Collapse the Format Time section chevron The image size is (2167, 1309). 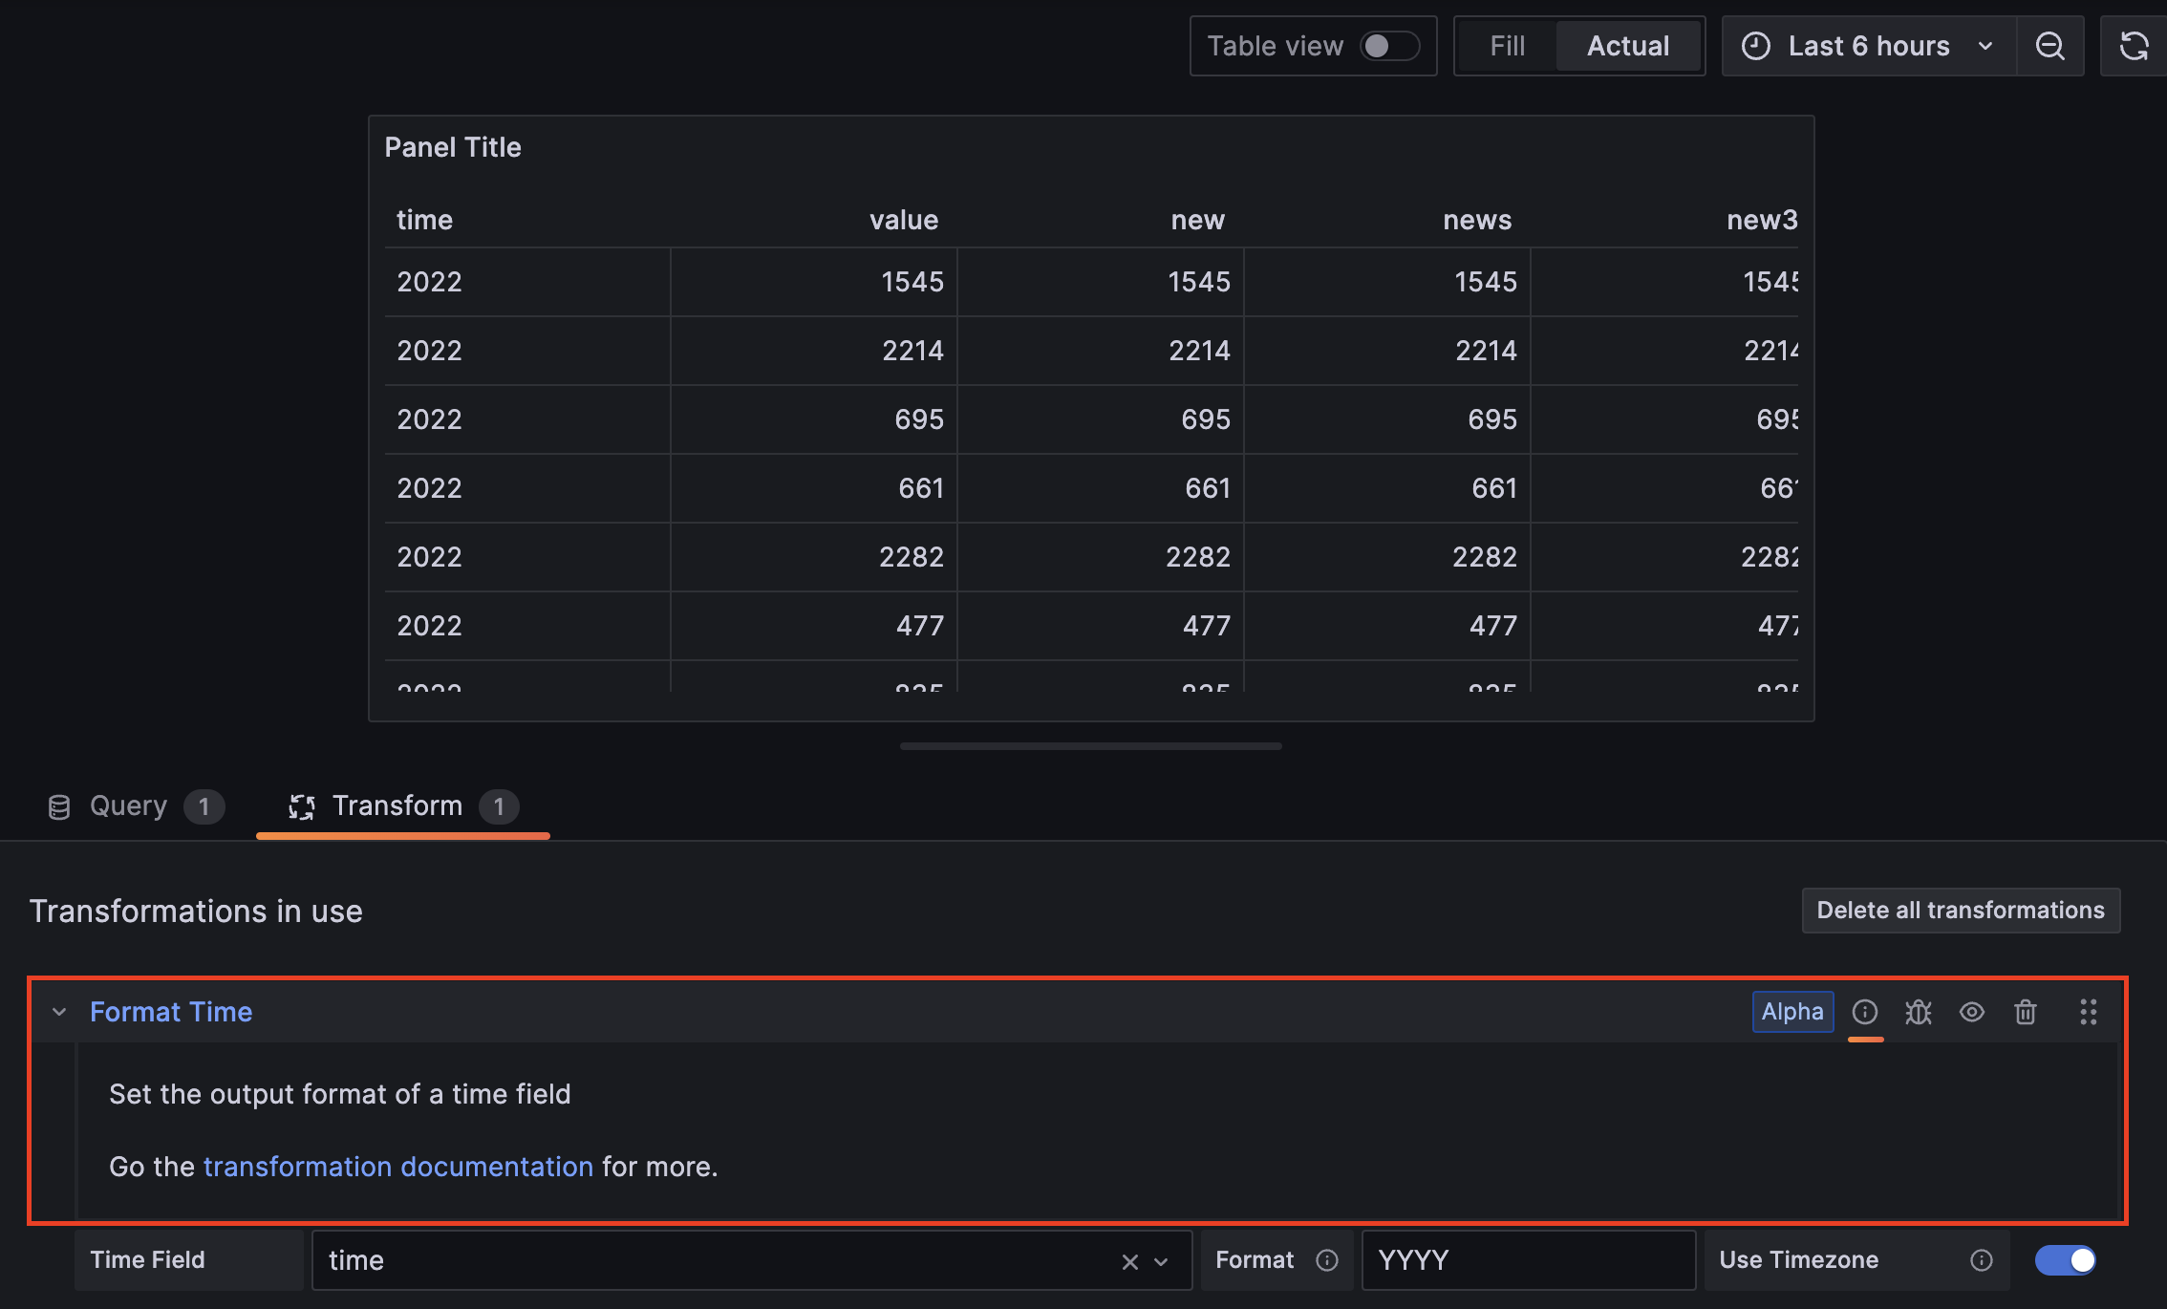(x=58, y=1012)
